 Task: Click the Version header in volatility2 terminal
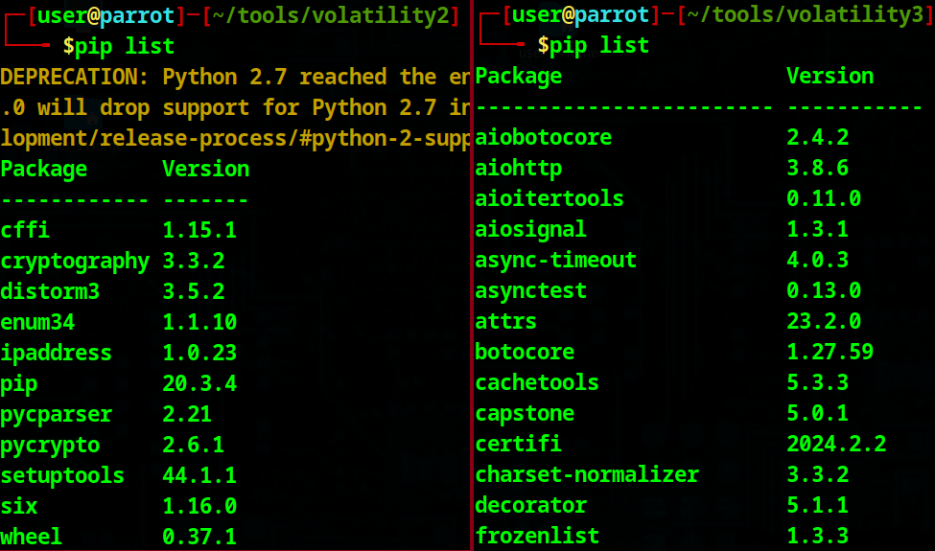coord(206,170)
